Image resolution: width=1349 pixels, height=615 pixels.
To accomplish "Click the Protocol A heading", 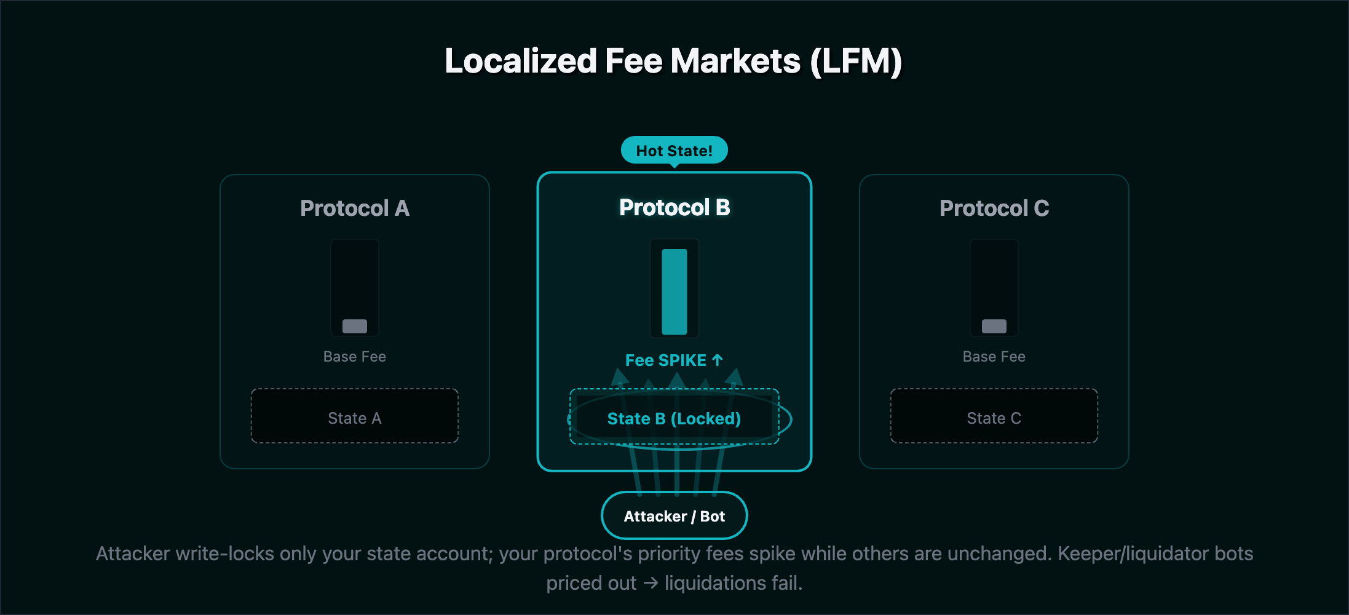I will pyautogui.click(x=355, y=208).
